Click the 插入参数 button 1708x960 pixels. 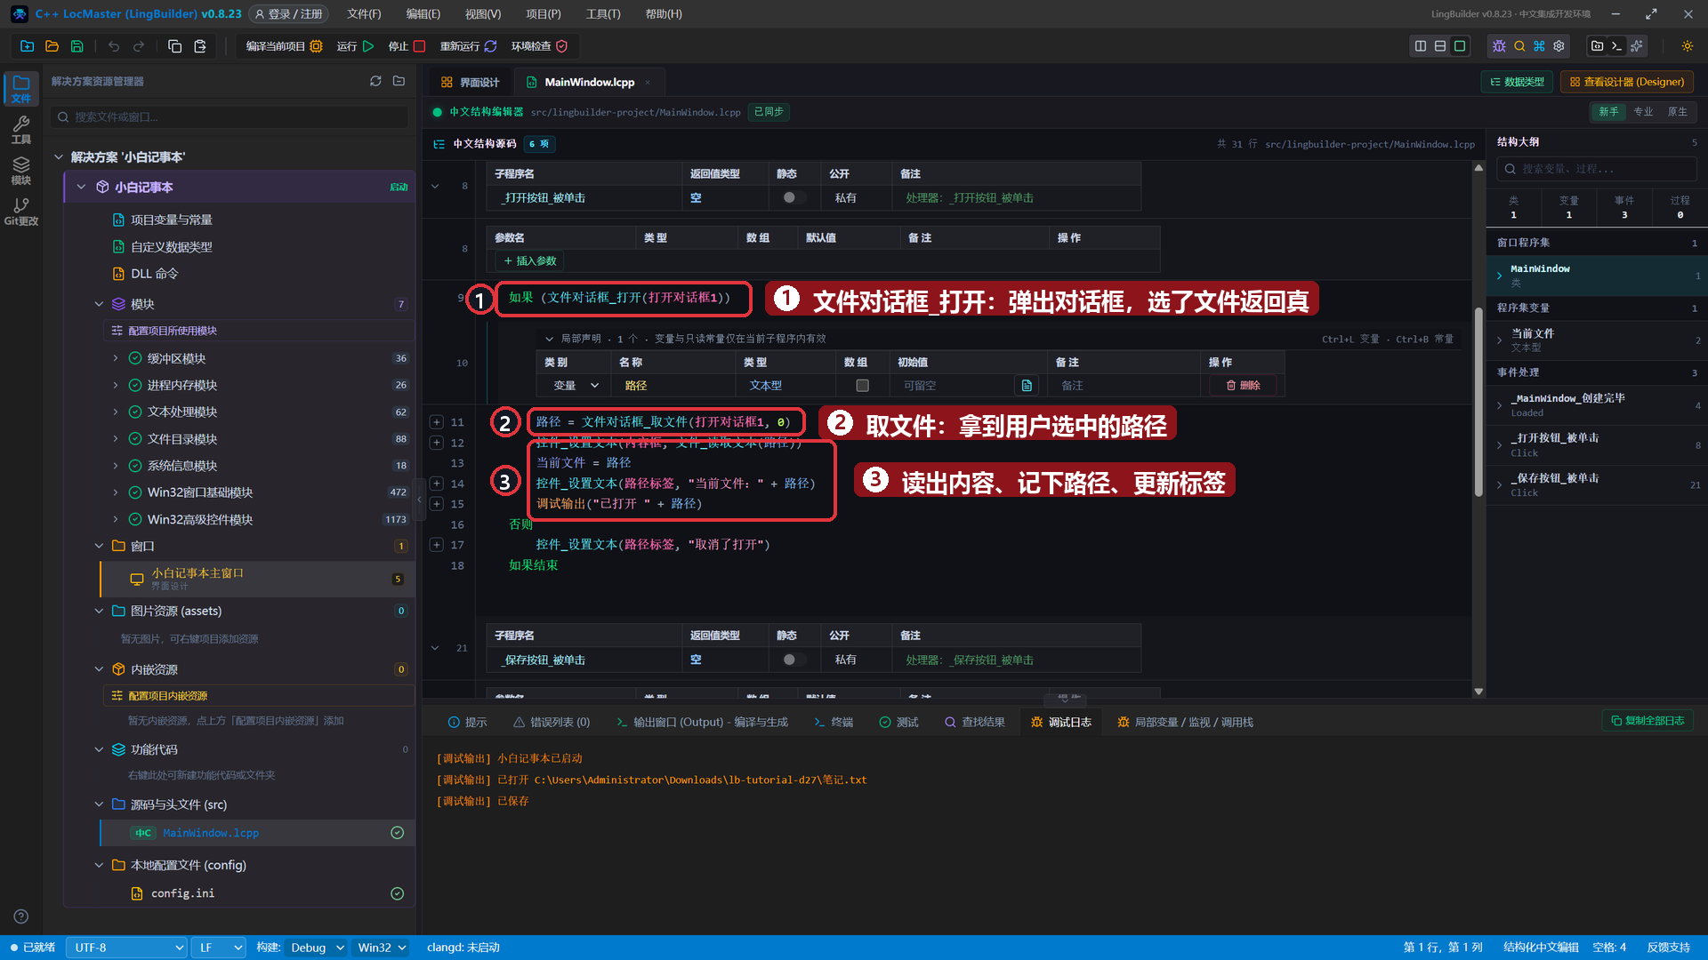pyautogui.click(x=530, y=261)
